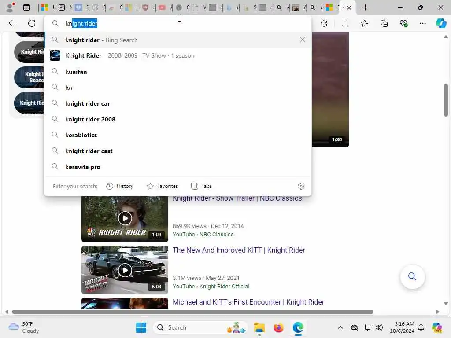Screen dimensions: 451x338
Task: Open the tab actions menu
Action: tap(26, 7)
